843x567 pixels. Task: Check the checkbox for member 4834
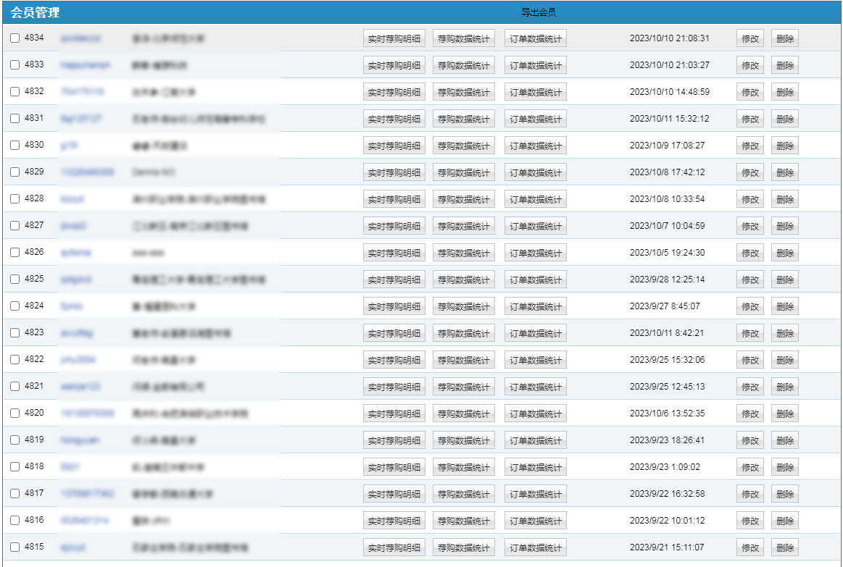coord(15,38)
